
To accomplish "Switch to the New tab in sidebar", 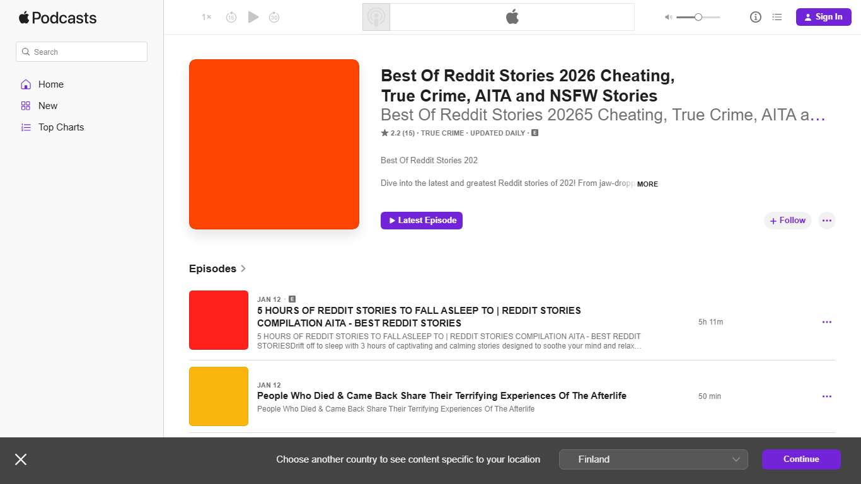I will click(x=47, y=105).
